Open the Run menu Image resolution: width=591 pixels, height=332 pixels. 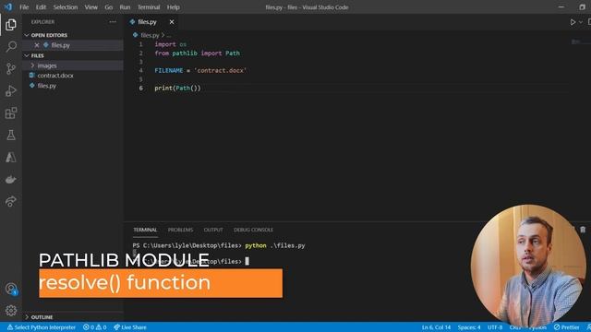click(125, 7)
